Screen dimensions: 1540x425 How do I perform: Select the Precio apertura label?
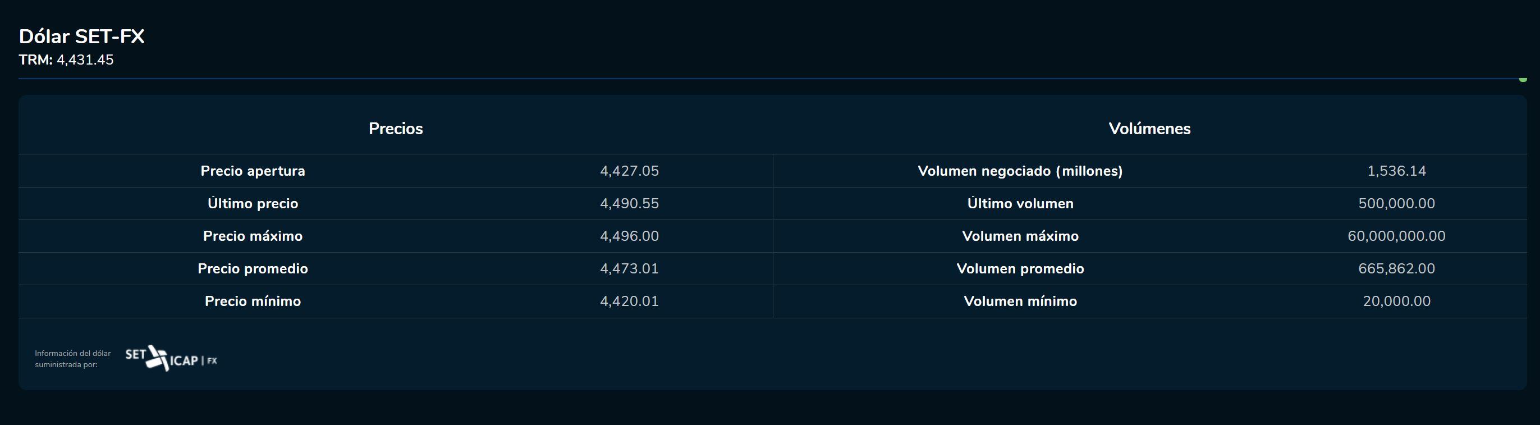[x=253, y=171]
